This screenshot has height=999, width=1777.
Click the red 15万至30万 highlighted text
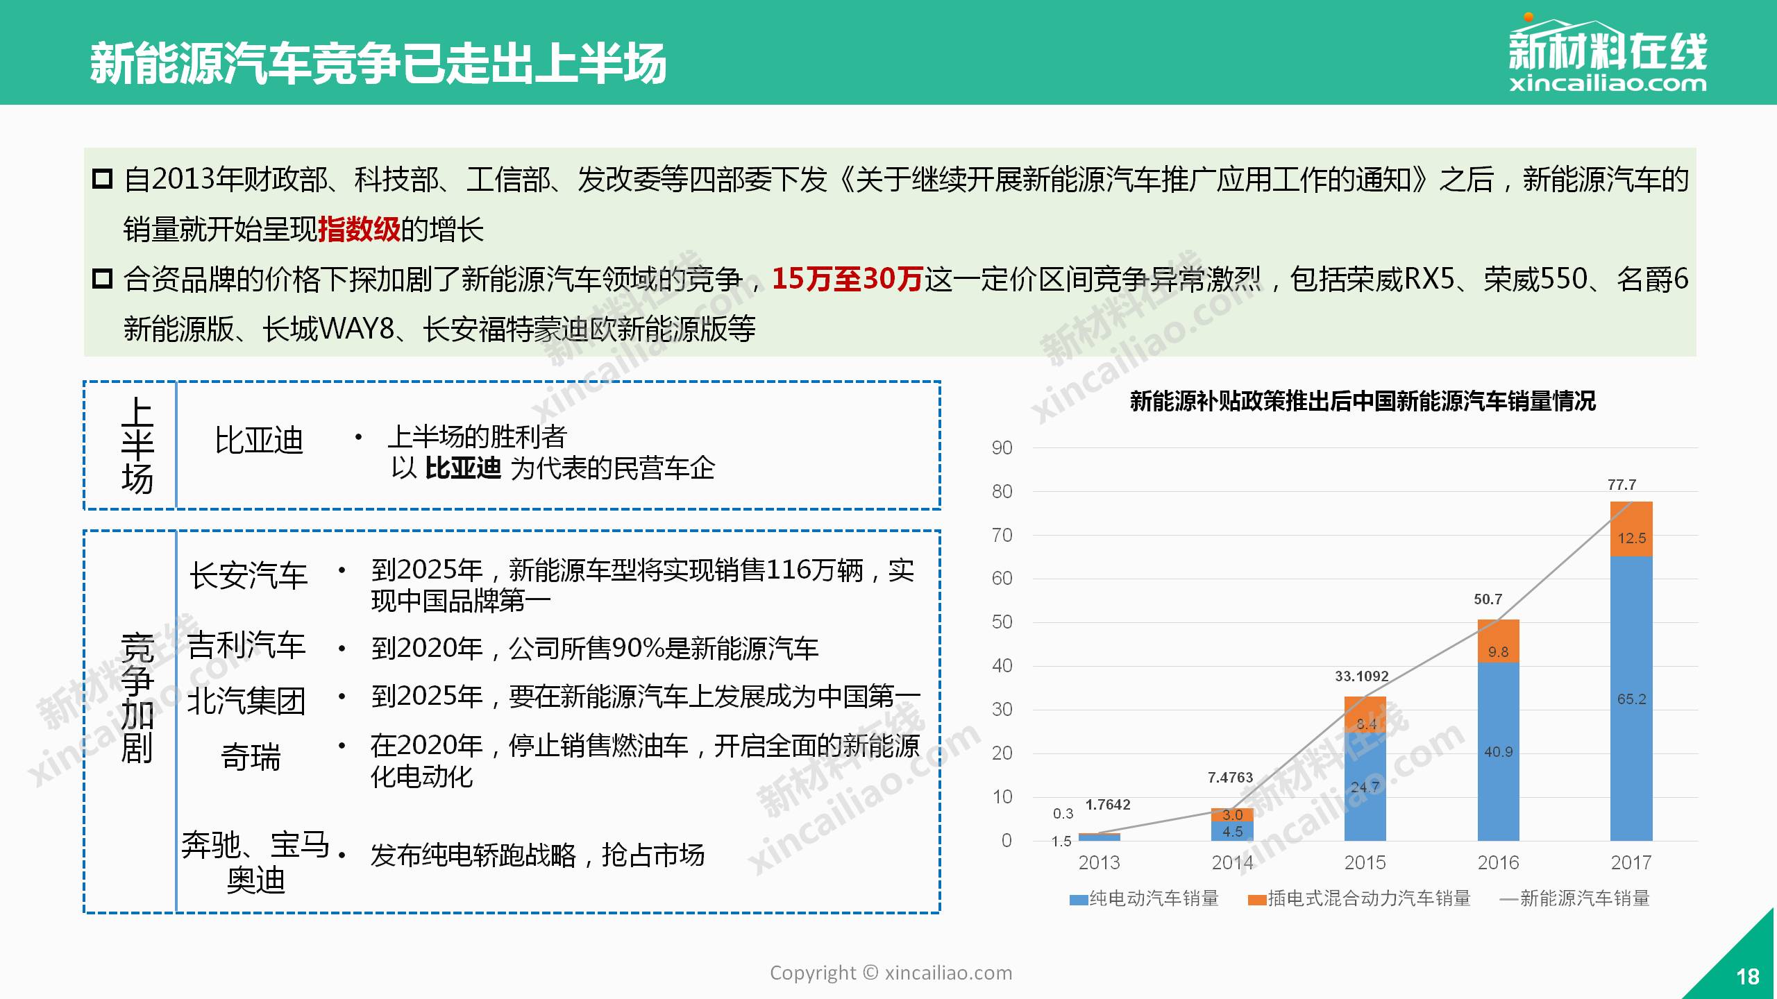click(x=847, y=279)
